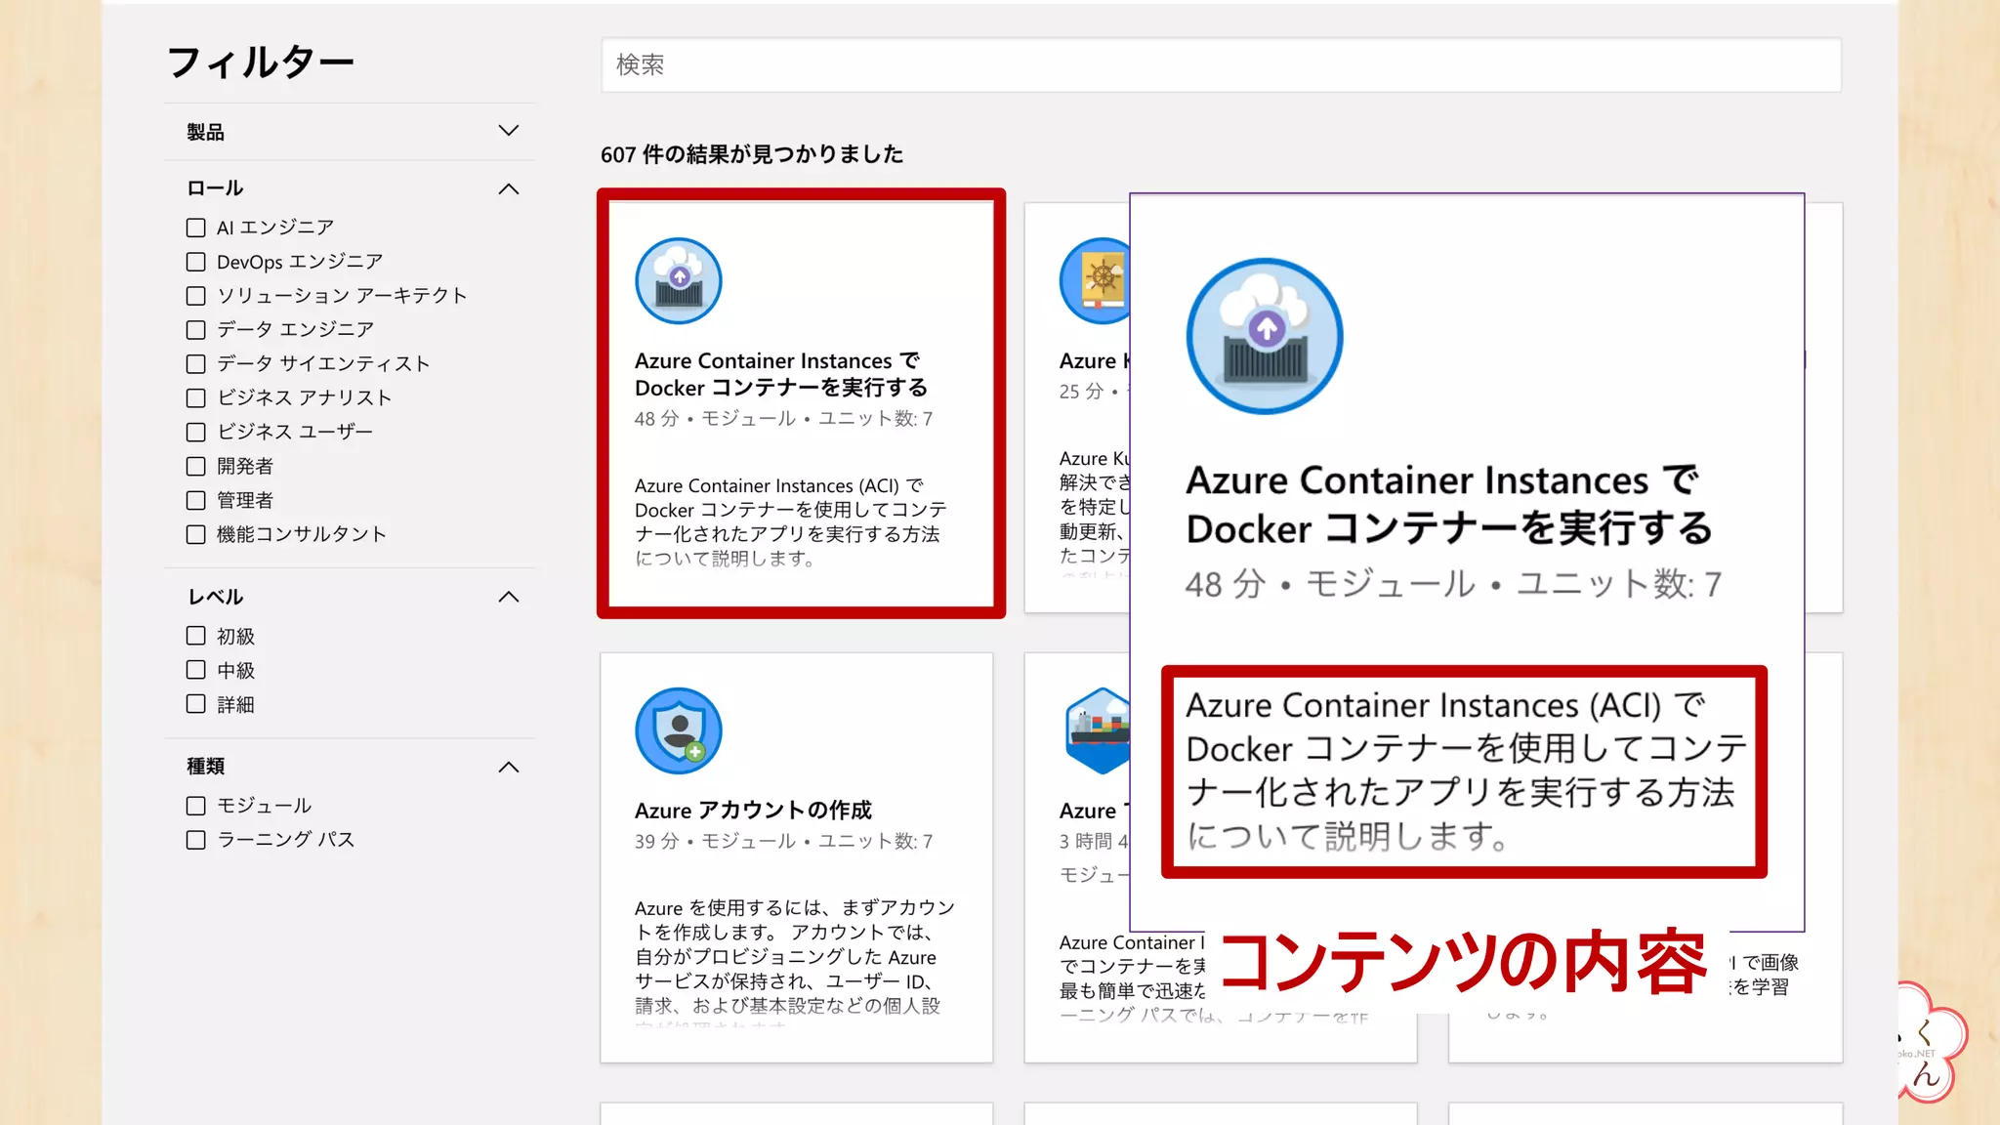Check the ソリューション アーキテクト checkbox

pos(196,296)
